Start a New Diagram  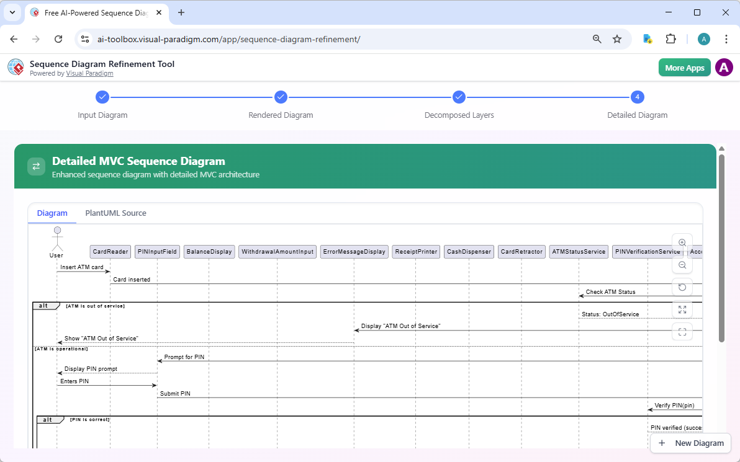tap(690, 443)
